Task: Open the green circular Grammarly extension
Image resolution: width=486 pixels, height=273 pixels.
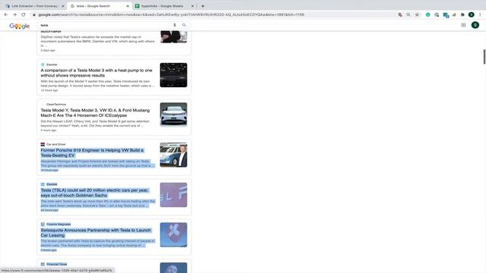Action: point(428,14)
